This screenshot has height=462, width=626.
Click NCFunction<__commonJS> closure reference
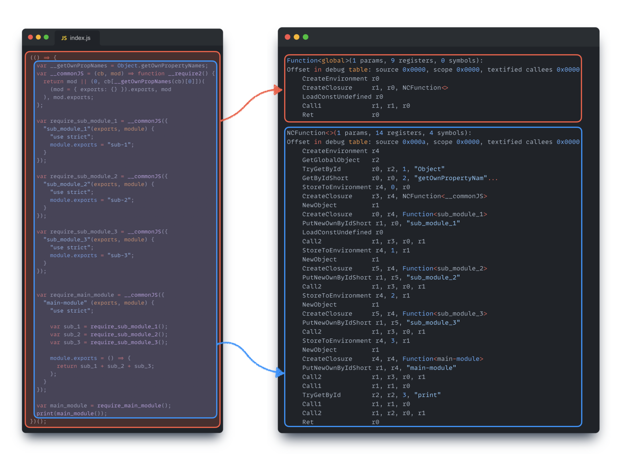click(x=445, y=196)
